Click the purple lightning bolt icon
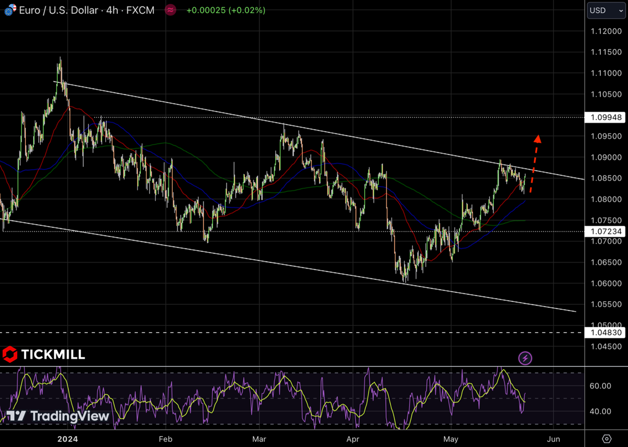This screenshot has width=628, height=447. tap(525, 358)
